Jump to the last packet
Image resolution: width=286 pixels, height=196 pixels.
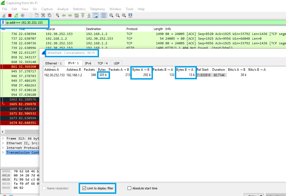[x=89, y=15]
